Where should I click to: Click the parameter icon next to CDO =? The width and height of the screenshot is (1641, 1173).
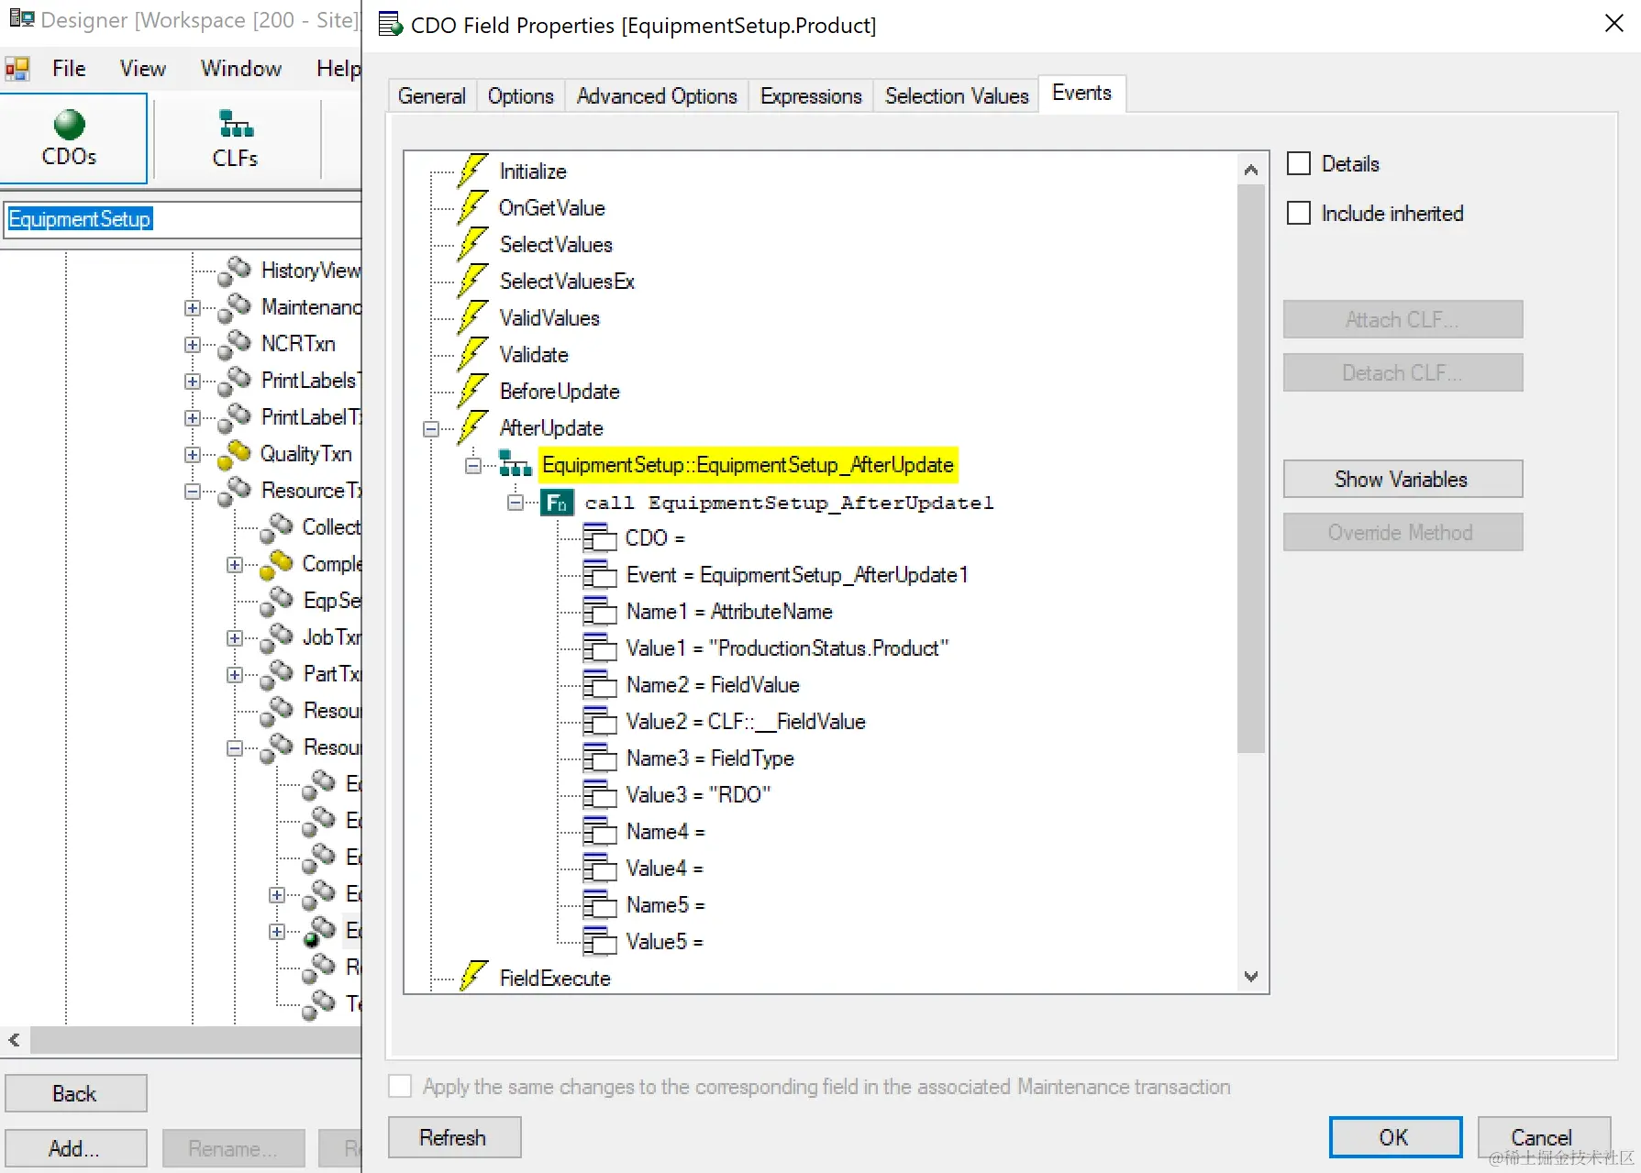600,537
